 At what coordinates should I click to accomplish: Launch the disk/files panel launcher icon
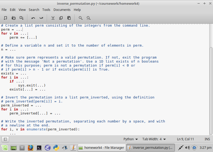click(x=22, y=148)
